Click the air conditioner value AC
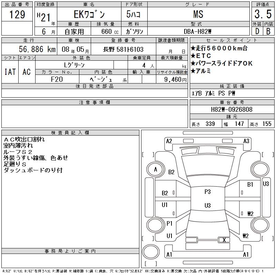The height and width of the screenshot is (276, 276). click(27, 72)
